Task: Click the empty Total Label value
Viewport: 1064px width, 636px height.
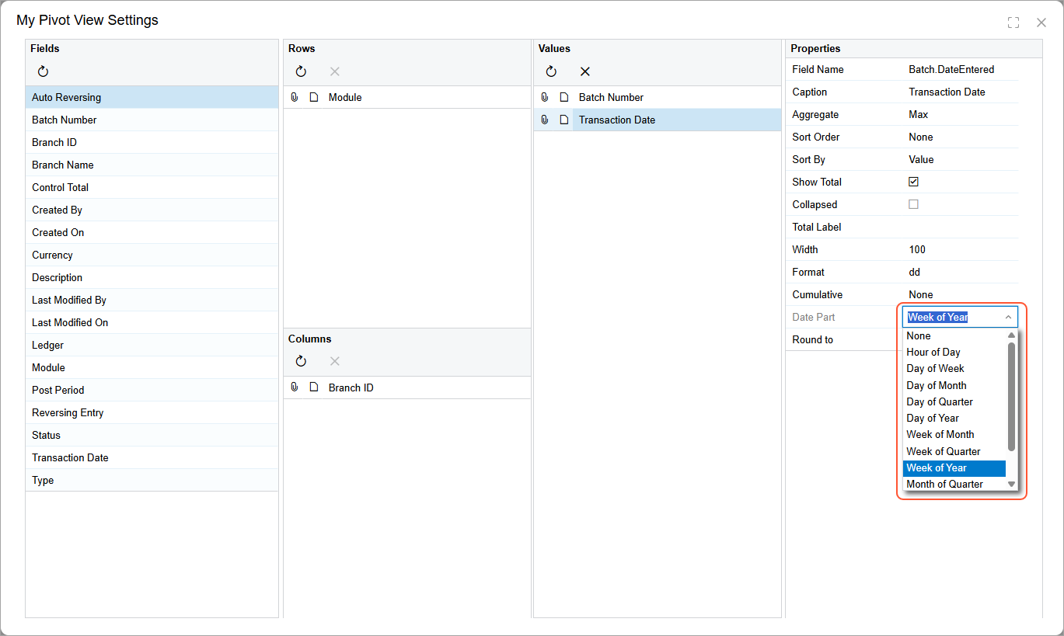Action: [961, 227]
